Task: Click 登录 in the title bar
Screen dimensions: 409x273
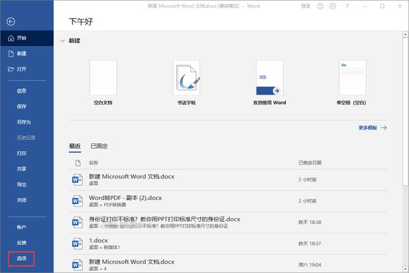Action: 306,6
